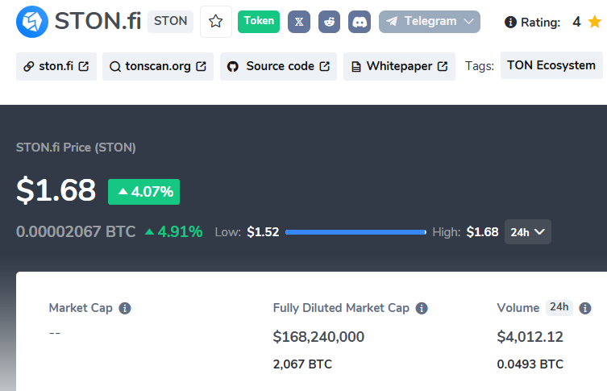Screen dimensions: 607x391
Task: Click the Fully Diluted Market Cap info icon
Action: [x=422, y=309]
